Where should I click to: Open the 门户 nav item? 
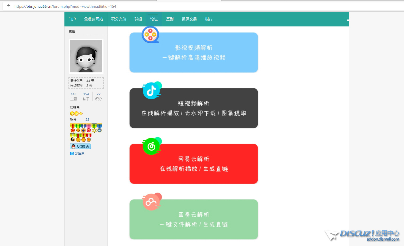[x=72, y=19]
